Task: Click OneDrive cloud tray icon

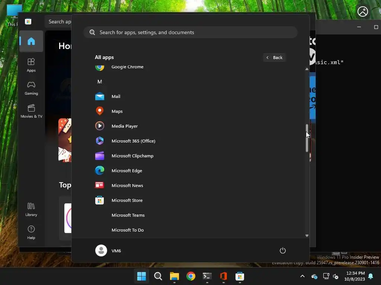Action: (314, 276)
